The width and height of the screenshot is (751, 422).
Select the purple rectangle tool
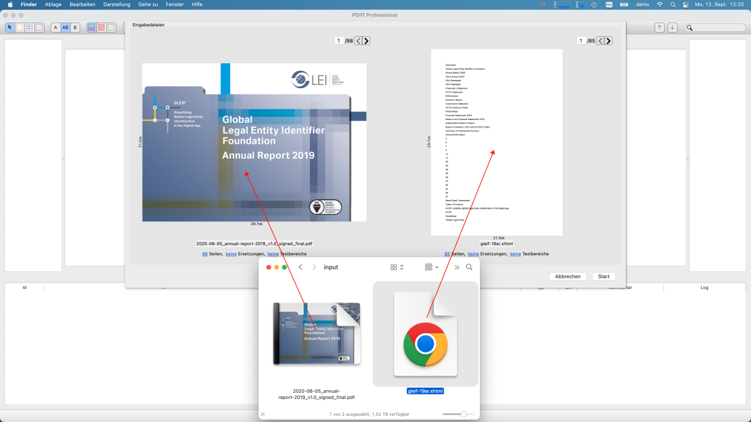[x=39, y=28]
